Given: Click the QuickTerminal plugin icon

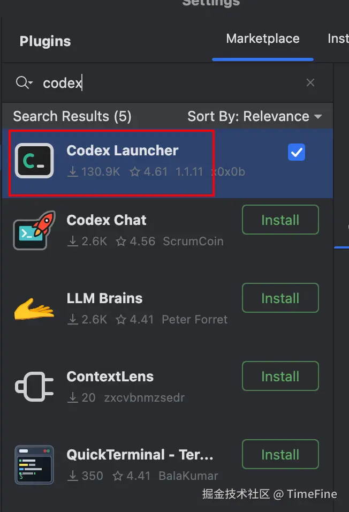Looking at the screenshot, I should click(x=34, y=465).
